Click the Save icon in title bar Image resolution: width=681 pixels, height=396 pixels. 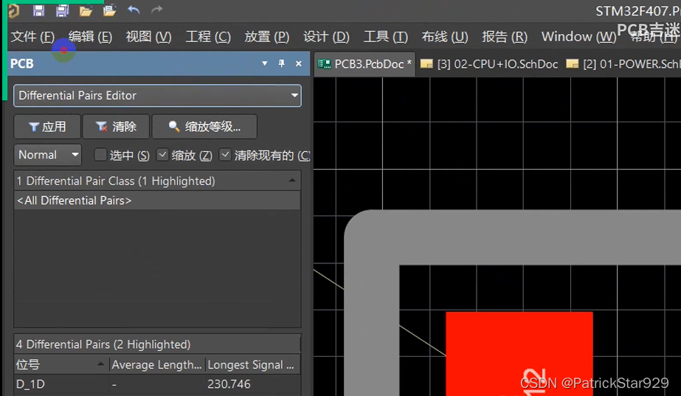tap(39, 10)
